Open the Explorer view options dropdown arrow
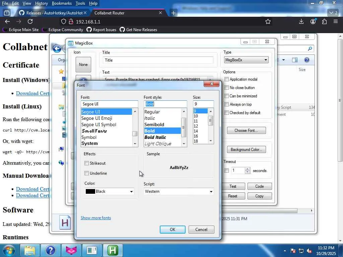 [283, 60]
